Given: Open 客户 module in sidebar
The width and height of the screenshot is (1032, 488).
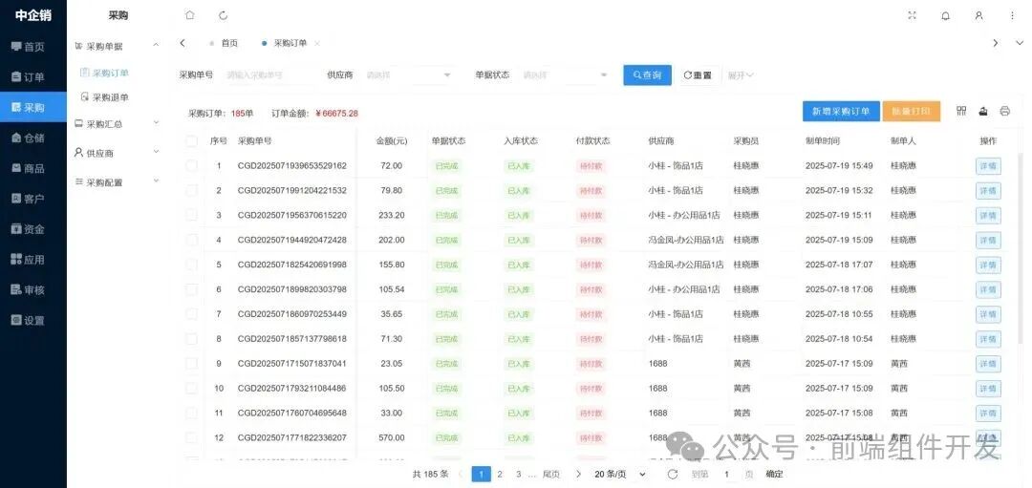Looking at the screenshot, I should (32, 199).
